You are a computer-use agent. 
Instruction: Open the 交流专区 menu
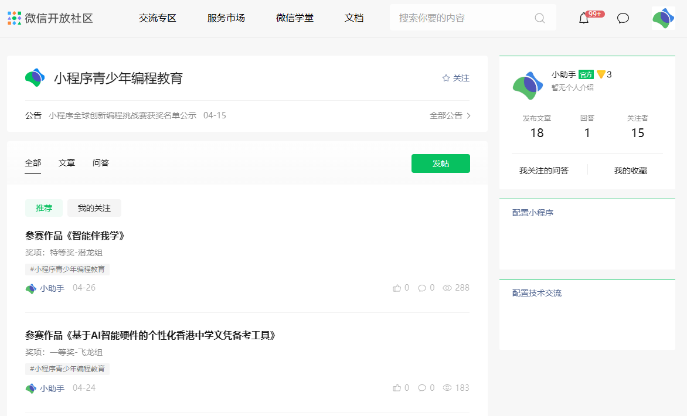(x=157, y=18)
